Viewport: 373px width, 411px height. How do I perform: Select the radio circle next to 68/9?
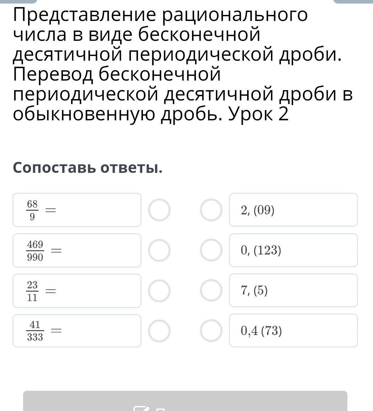pos(159,210)
